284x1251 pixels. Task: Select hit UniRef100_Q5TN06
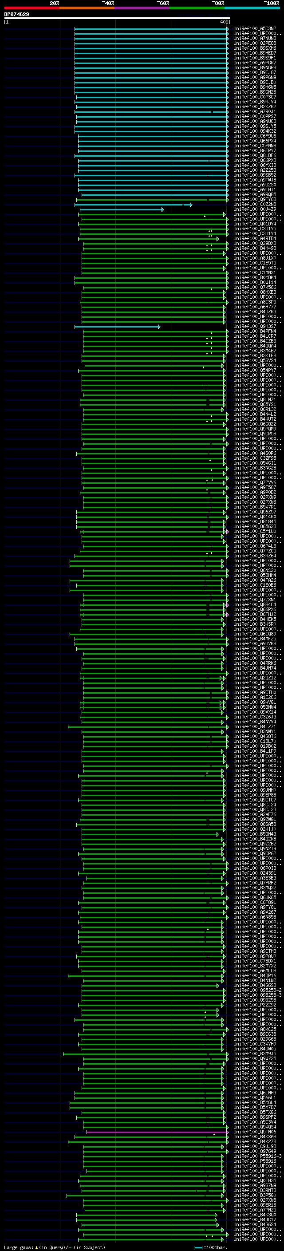tap(255, 1132)
